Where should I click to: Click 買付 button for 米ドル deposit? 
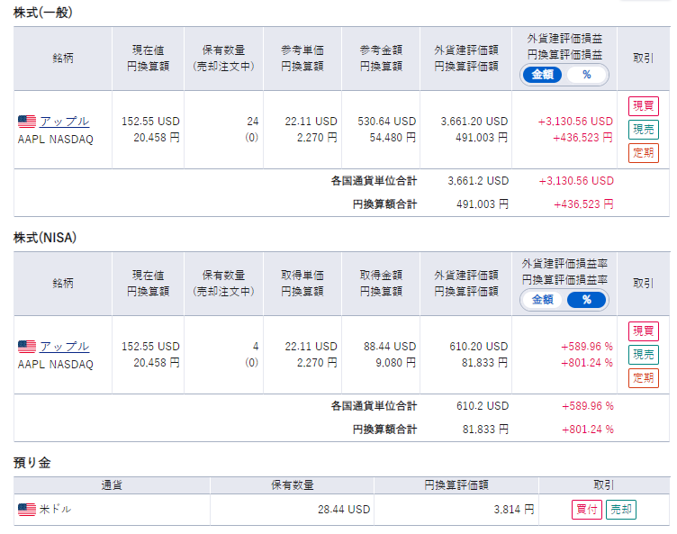coord(587,510)
